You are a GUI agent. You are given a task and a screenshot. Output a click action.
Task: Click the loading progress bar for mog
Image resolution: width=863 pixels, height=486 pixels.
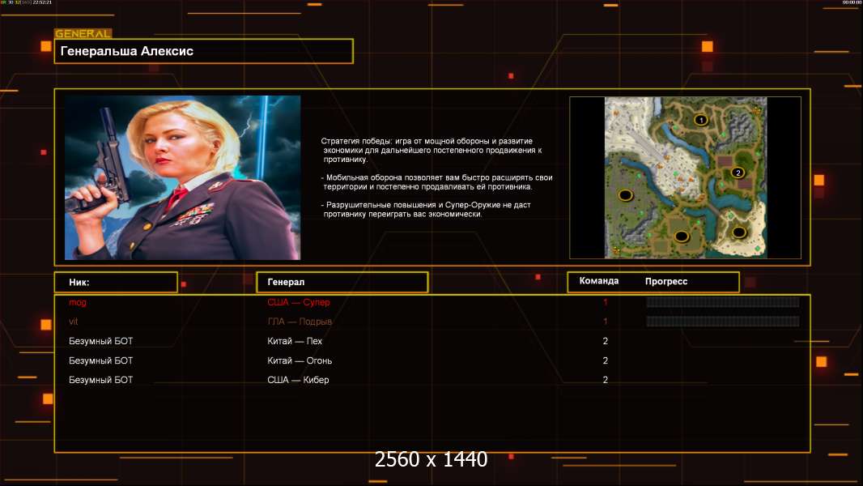tap(723, 301)
